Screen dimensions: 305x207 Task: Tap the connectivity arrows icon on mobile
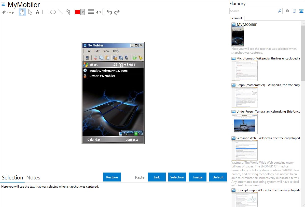[116, 65]
